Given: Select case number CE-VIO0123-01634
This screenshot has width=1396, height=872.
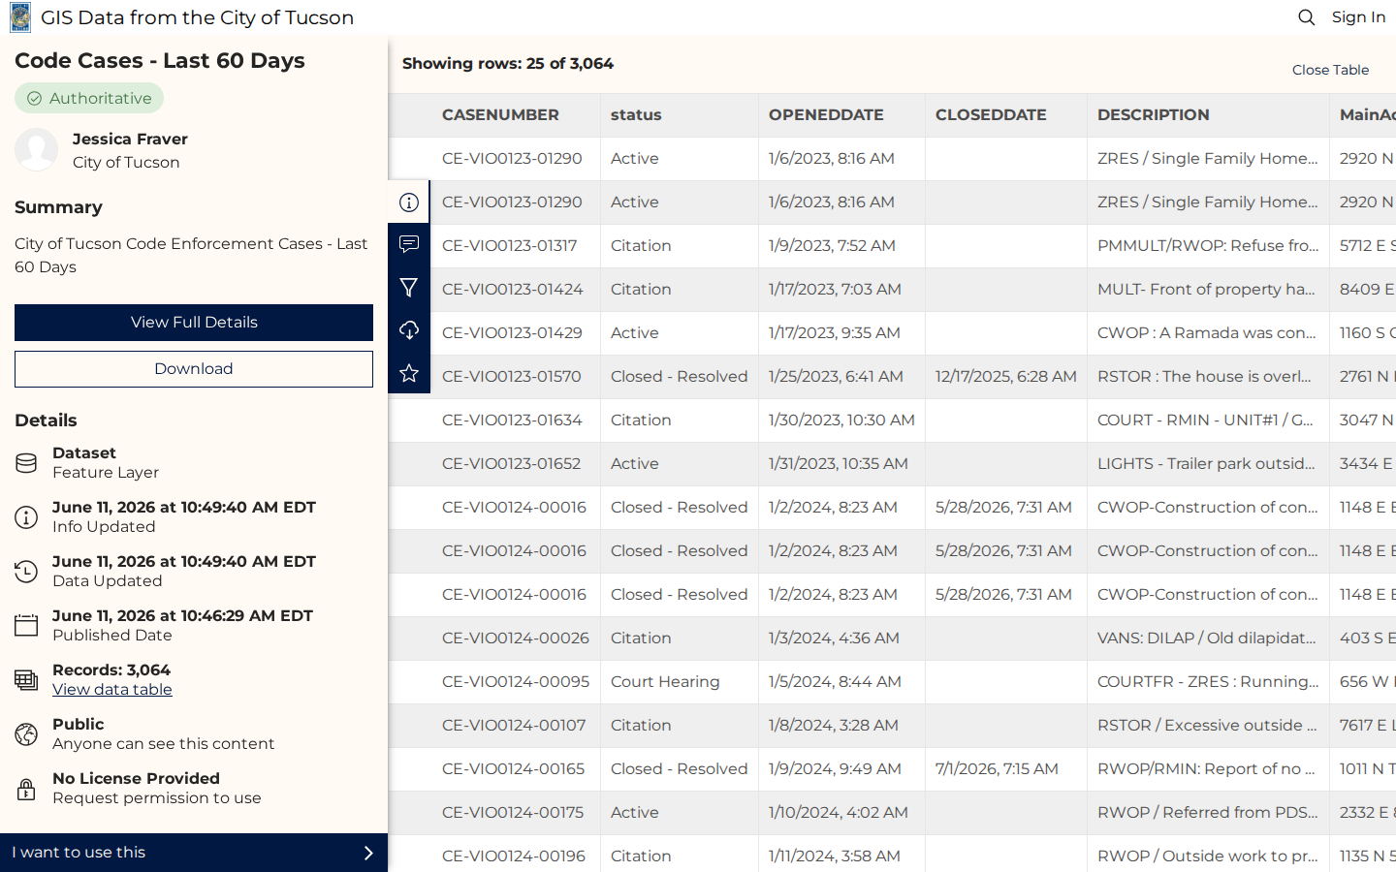Looking at the screenshot, I should (x=512, y=420).
